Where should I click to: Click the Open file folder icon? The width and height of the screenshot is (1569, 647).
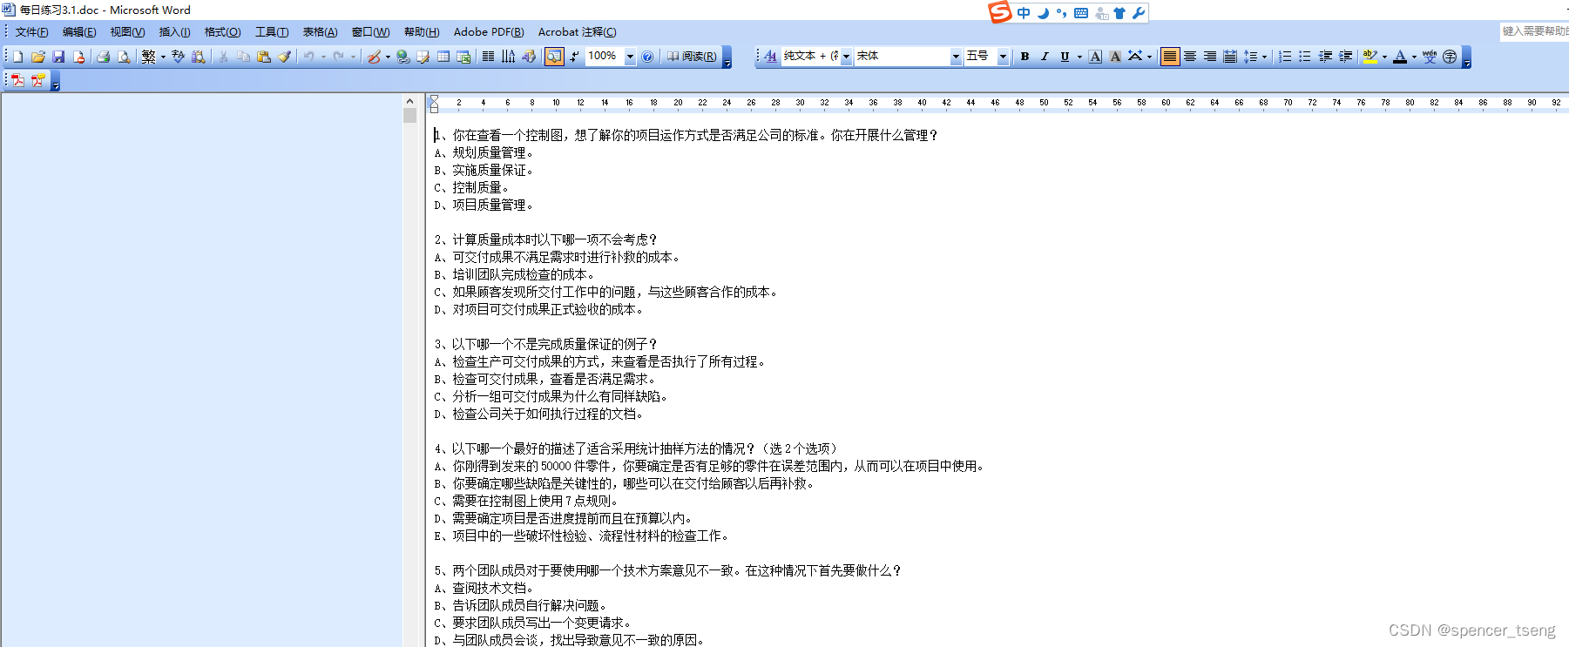pos(37,57)
